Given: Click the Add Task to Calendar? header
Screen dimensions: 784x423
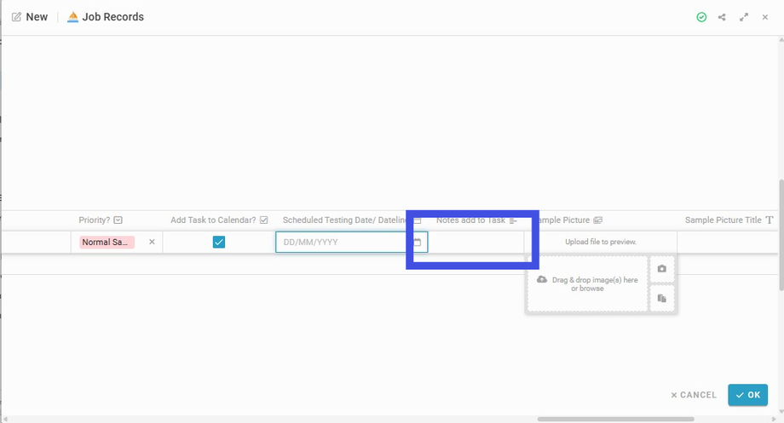Looking at the screenshot, I should [213, 220].
